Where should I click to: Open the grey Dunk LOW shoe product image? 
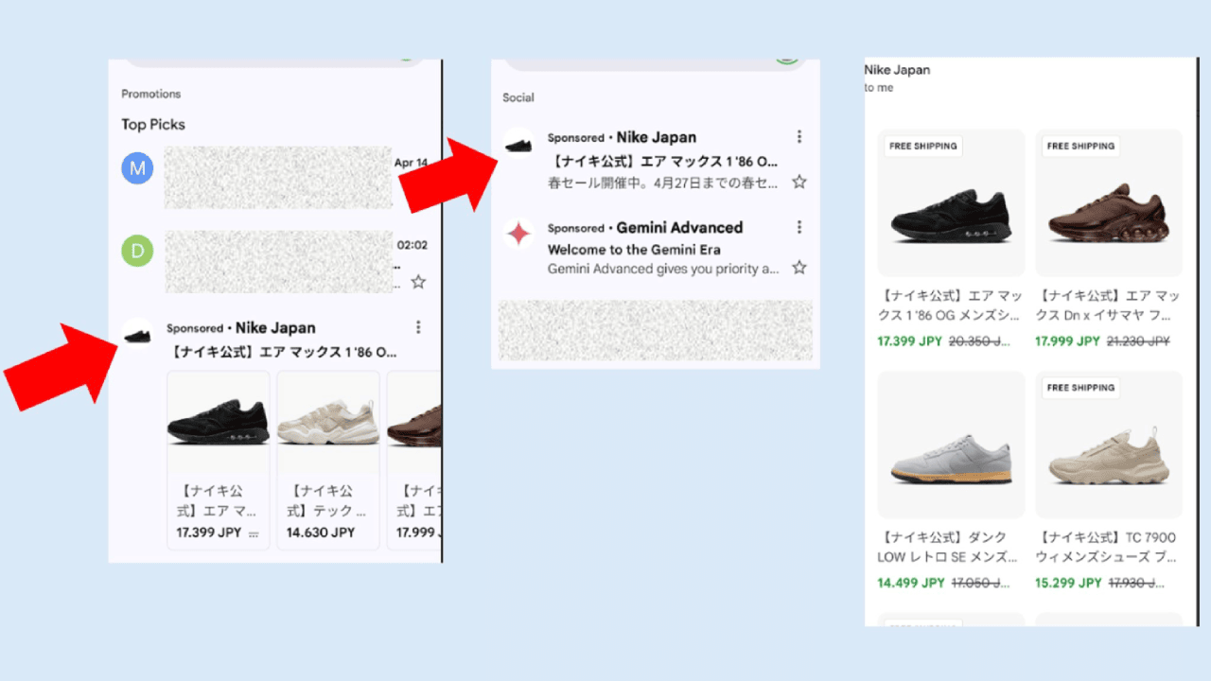tap(952, 445)
